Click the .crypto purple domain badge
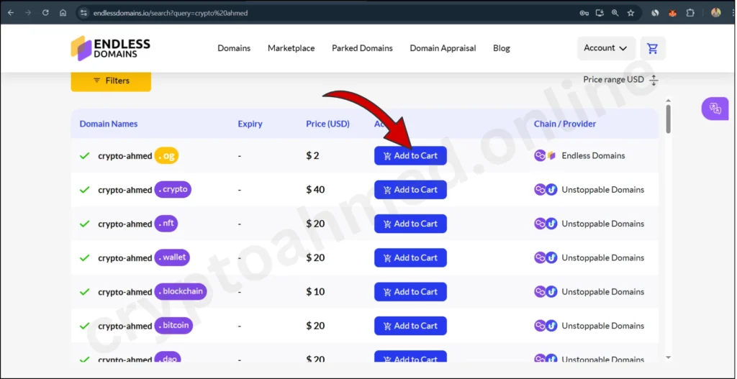 pos(173,190)
